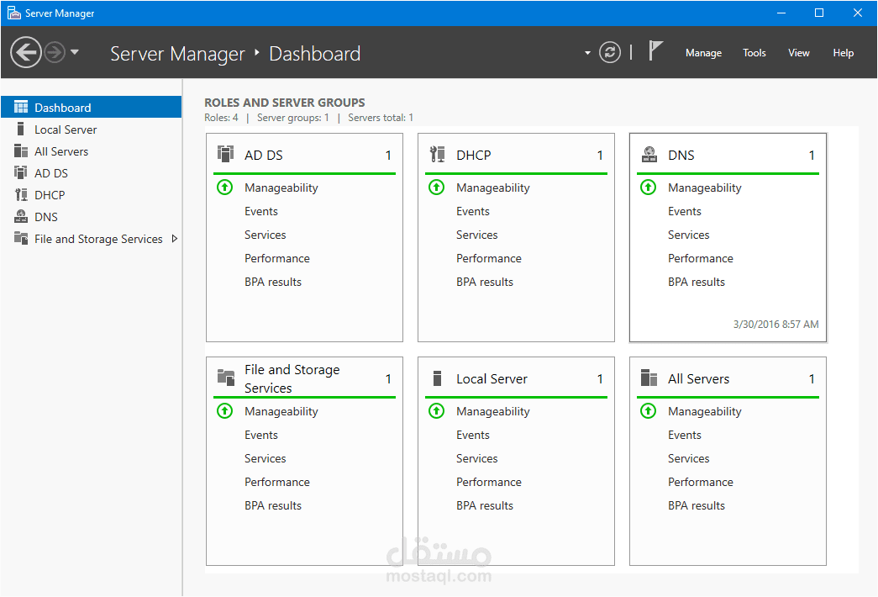Viewport: 878px width, 597px height.
Task: Click the Local Server tile icon
Action: pyautogui.click(x=437, y=378)
